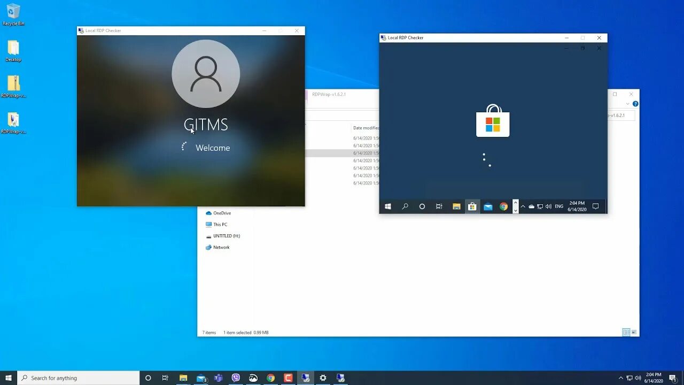Viewport: 684px width, 385px height.
Task: Show hidden tray icons in RDP session
Action: [x=523, y=206]
